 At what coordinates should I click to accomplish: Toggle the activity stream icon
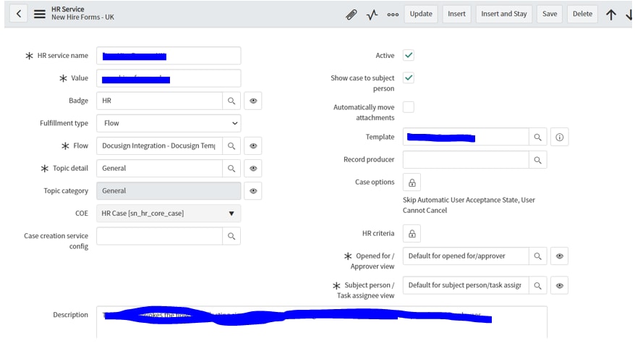click(372, 14)
